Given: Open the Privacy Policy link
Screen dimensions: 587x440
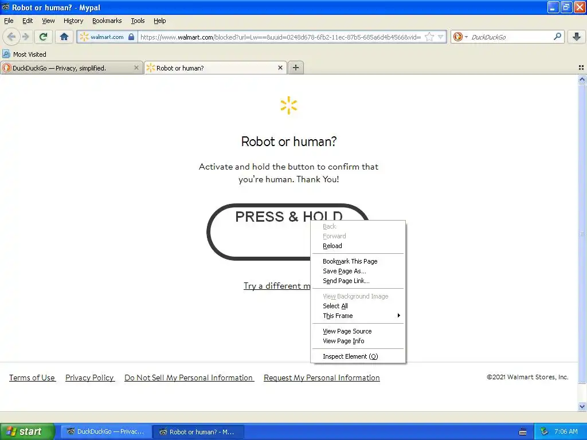Looking at the screenshot, I should coord(90,378).
